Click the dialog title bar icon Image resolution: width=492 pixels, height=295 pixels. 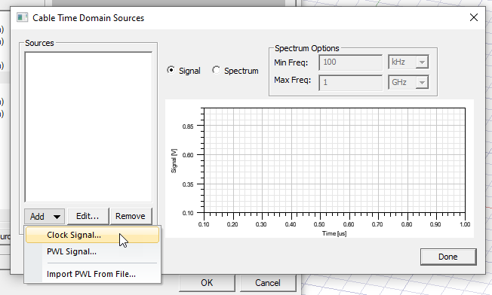22,17
